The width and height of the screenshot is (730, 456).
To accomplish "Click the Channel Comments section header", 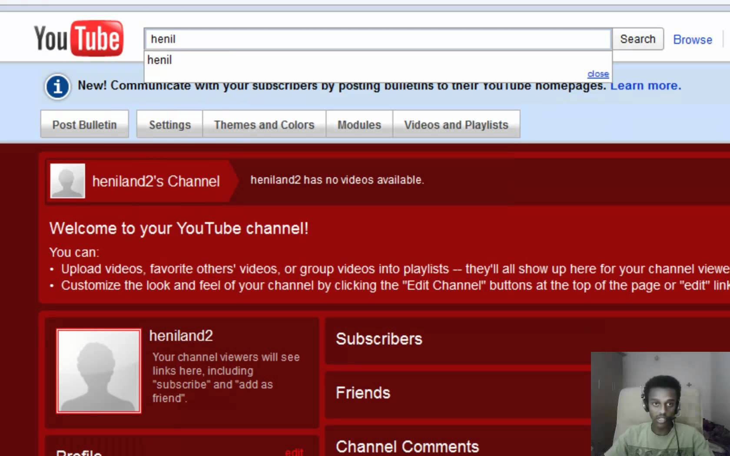I will 407,446.
